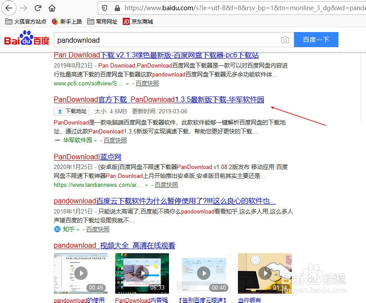Open PanDownload官方下载 华军软件园 result
This screenshot has width=366, height=303.
point(159,100)
